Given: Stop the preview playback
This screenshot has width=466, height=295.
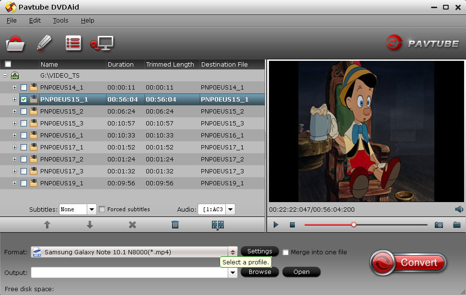Looking at the screenshot, I should 292,225.
